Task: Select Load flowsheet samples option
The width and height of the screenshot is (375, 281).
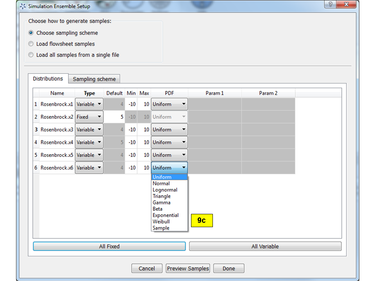Action: coord(31,44)
